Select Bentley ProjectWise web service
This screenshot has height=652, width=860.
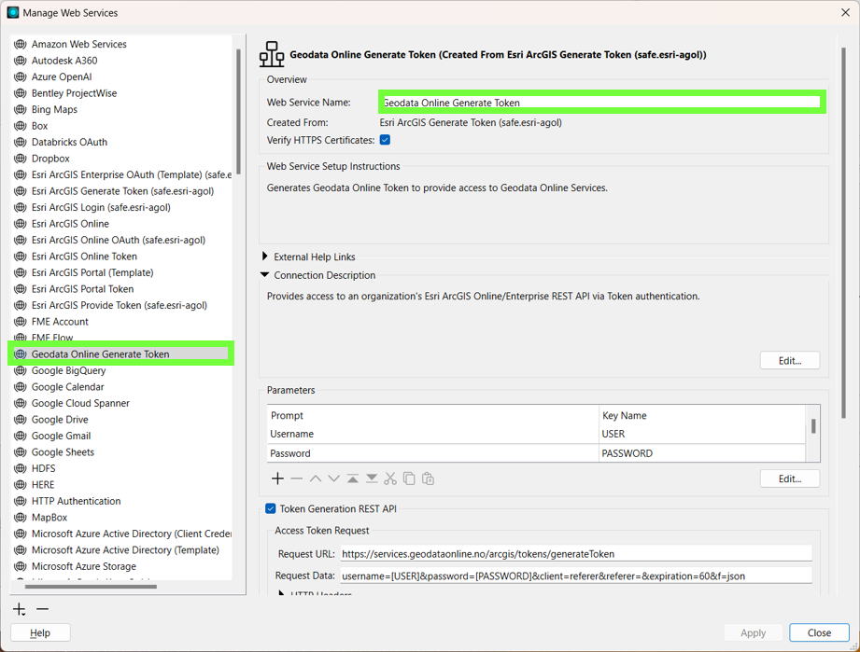(x=74, y=93)
